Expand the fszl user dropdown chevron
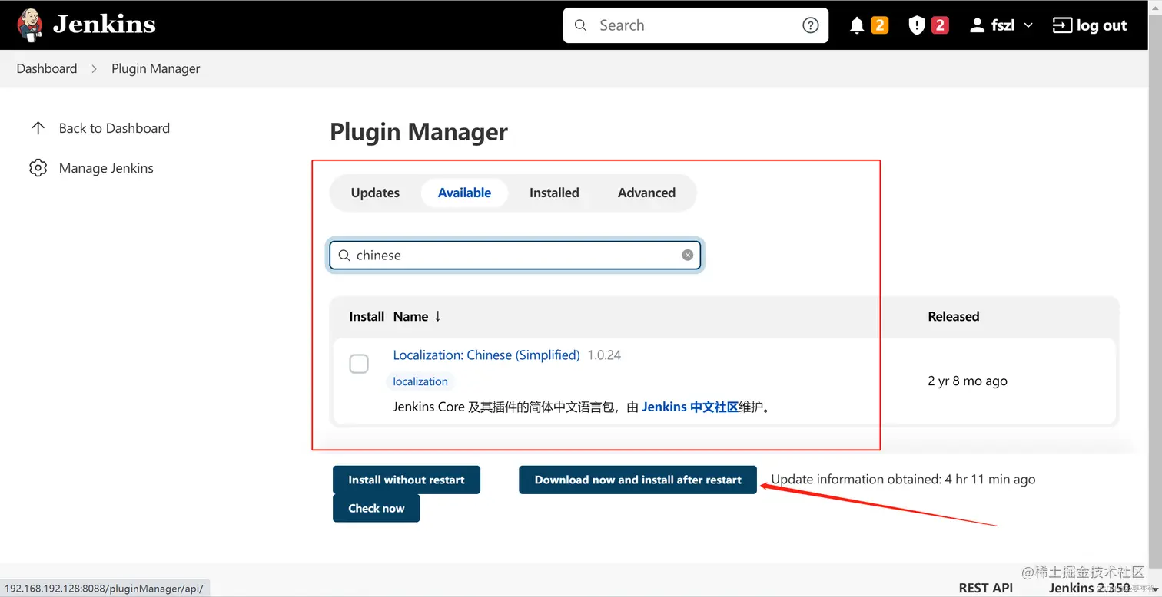Image resolution: width=1162 pixels, height=597 pixels. click(1028, 25)
